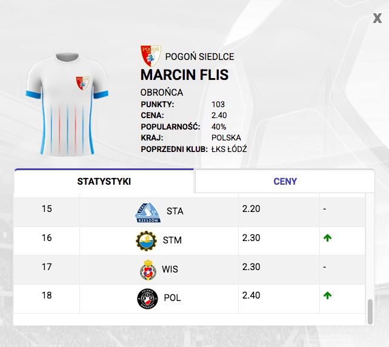Click the Pogoń Siedlce club crest

(150, 56)
